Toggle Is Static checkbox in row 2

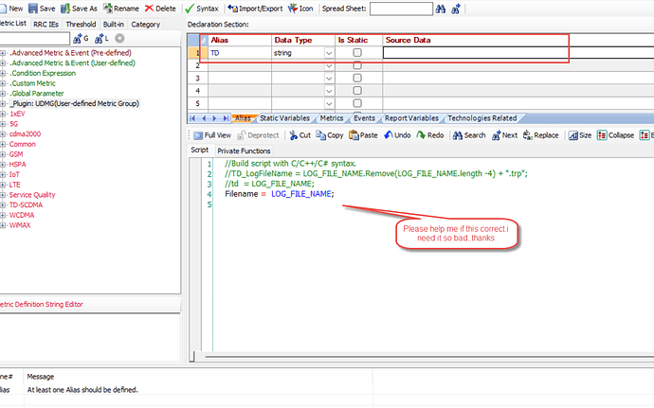[x=357, y=65]
